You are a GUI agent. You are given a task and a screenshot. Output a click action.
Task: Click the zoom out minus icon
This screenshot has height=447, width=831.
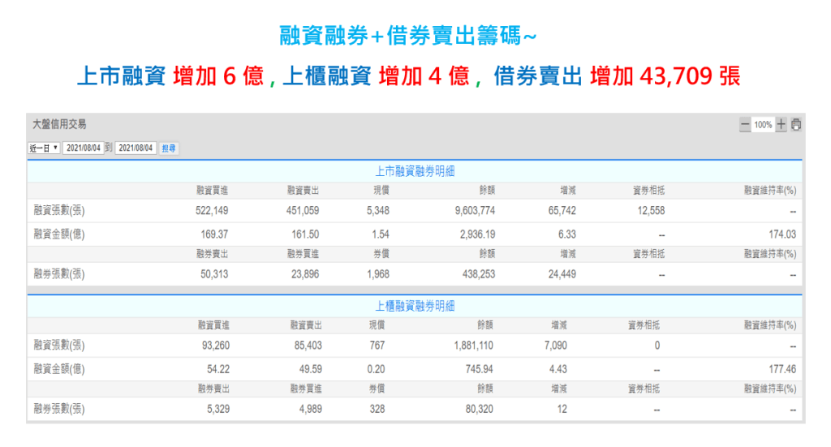[x=745, y=125]
